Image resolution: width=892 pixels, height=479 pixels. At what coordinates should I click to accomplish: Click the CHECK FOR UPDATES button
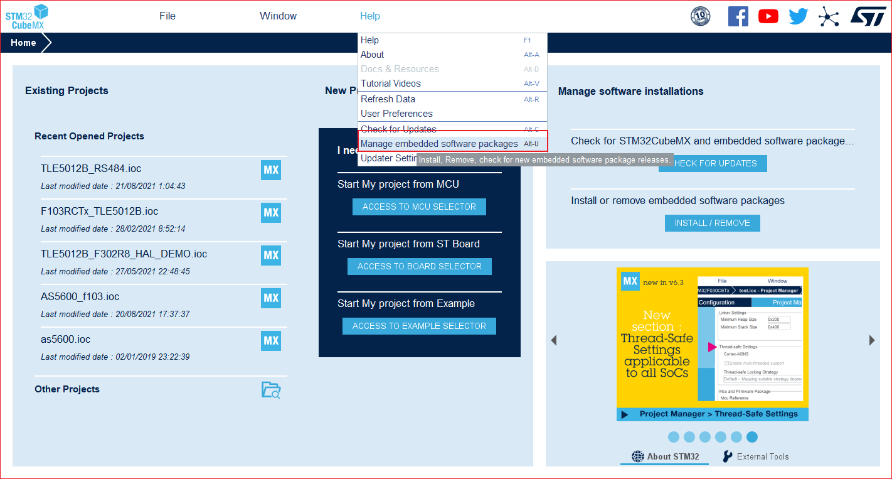coord(713,163)
